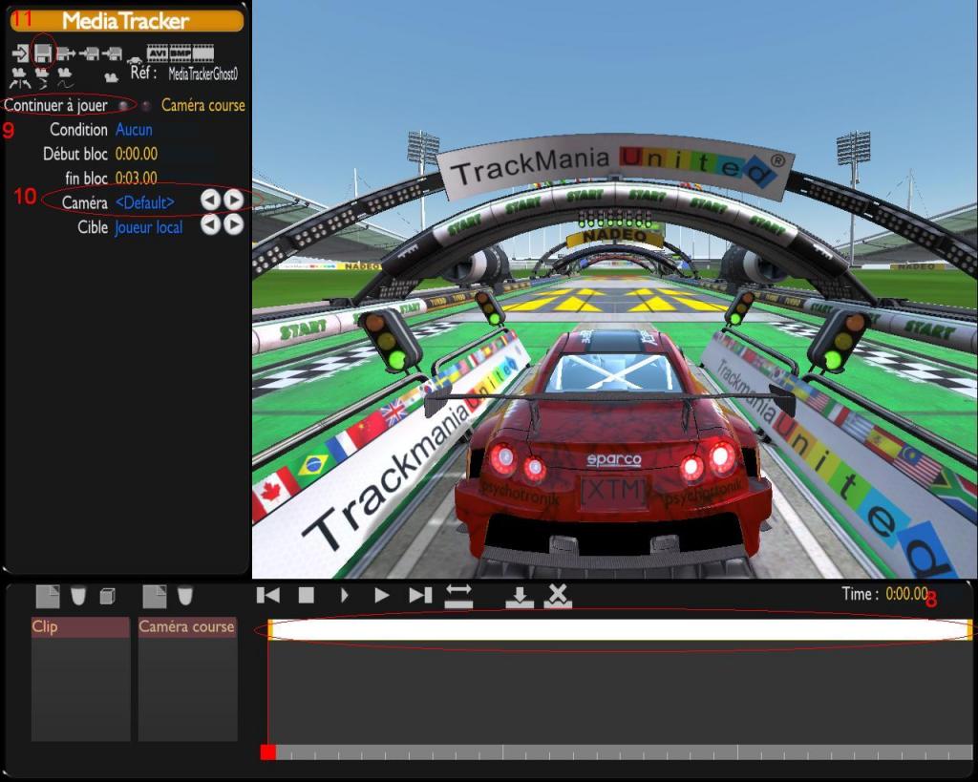This screenshot has height=782, width=978.
Task: Click the red playhead marker on time ruler
Action: click(268, 752)
